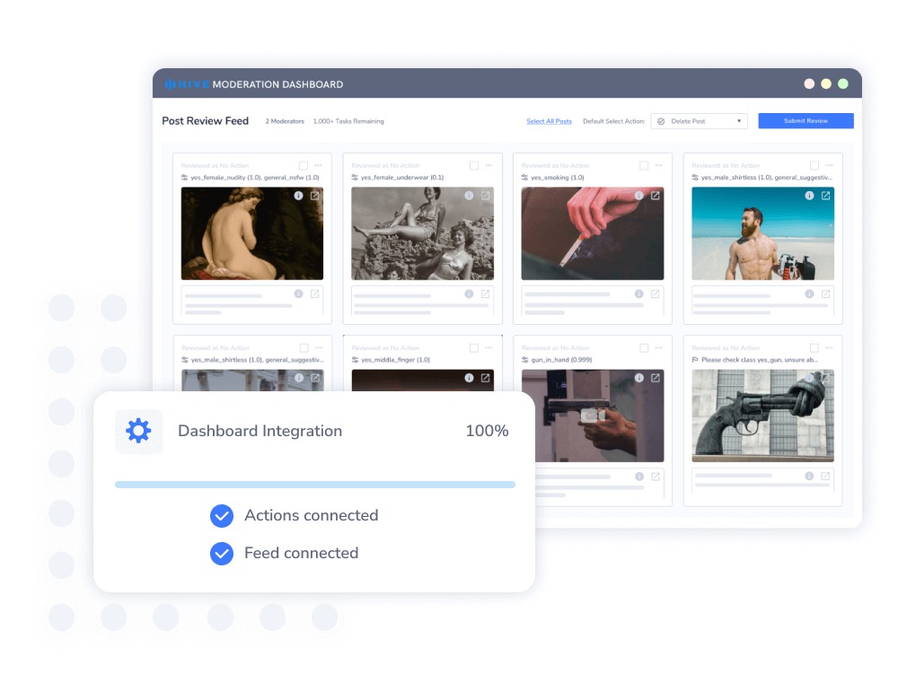Select the checkbox on the gun_in_hand card
The image size is (898, 700).
(644, 348)
